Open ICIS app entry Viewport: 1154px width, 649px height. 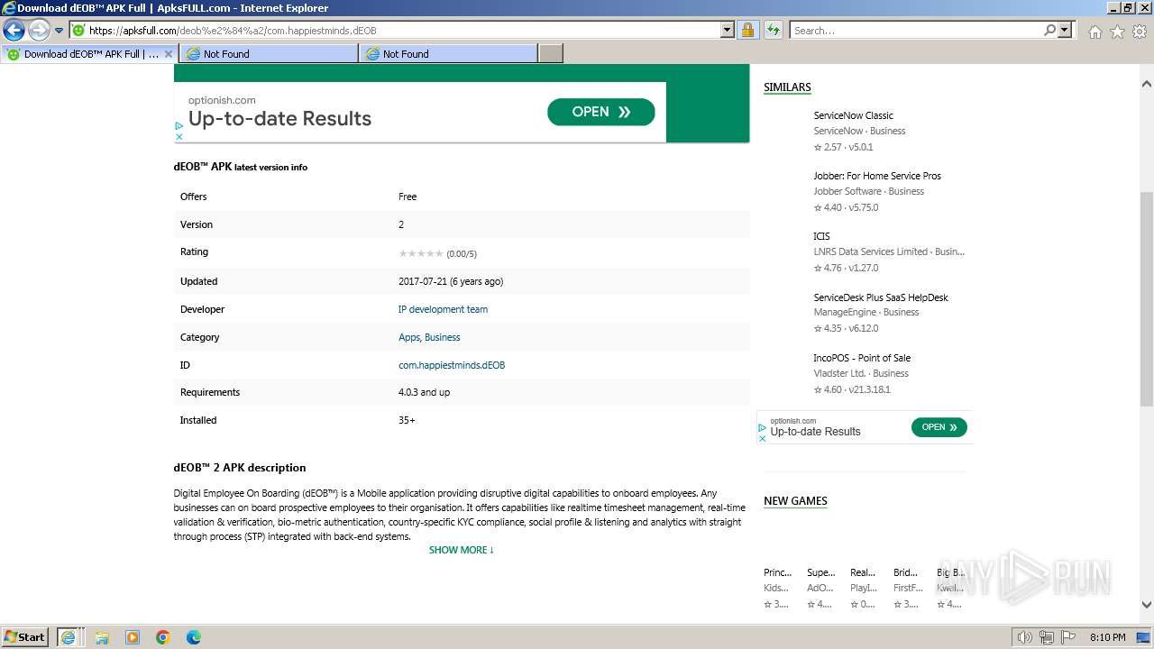coord(821,236)
